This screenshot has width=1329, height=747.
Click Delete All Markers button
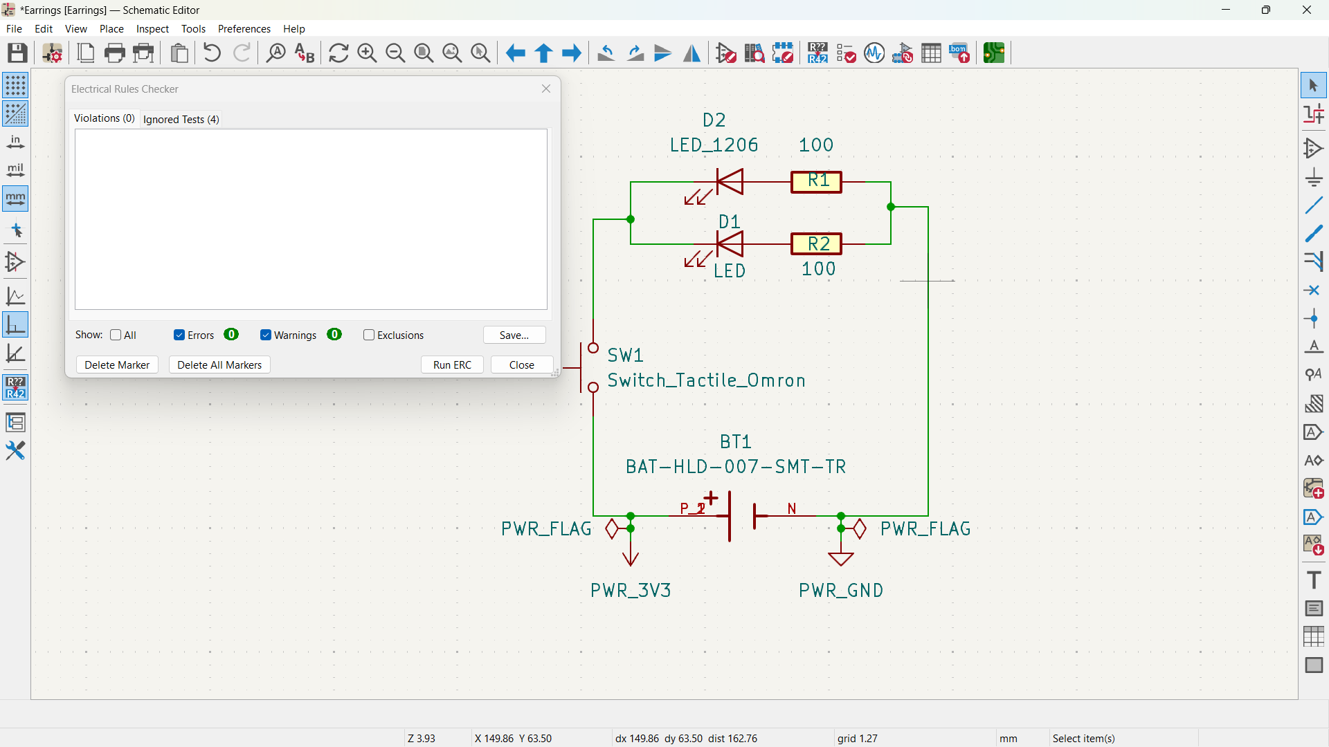(219, 365)
